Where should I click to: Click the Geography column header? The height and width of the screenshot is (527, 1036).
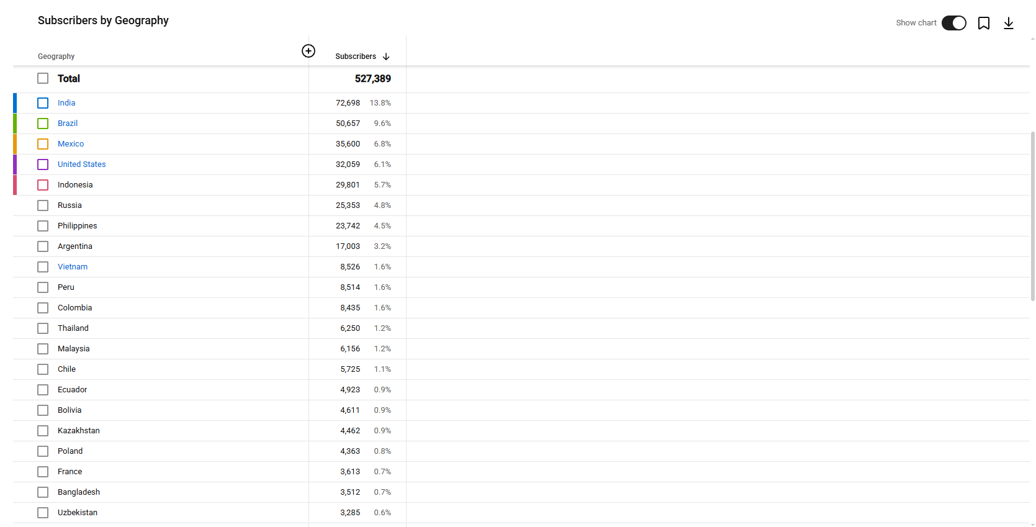pyautogui.click(x=56, y=56)
